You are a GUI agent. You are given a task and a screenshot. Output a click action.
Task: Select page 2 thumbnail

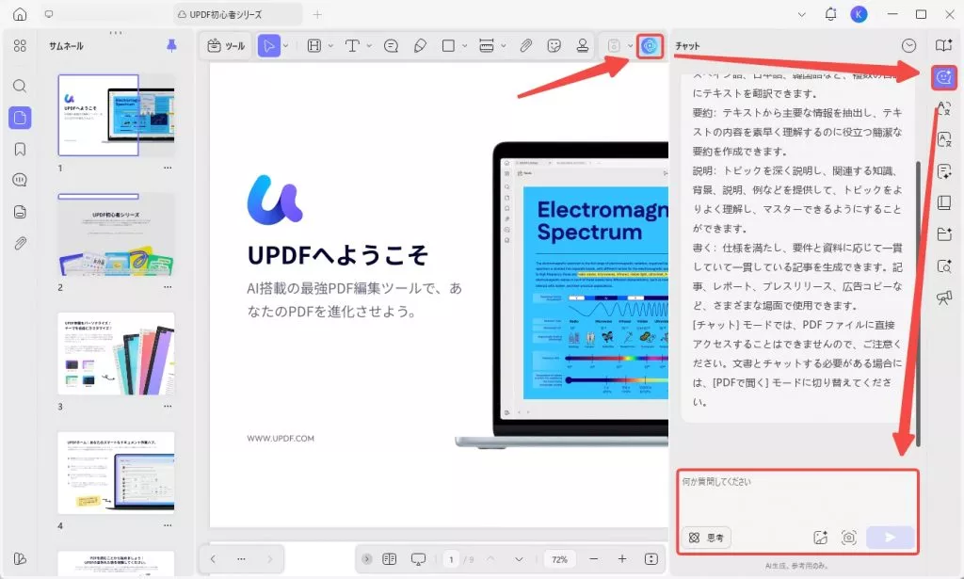coord(115,233)
